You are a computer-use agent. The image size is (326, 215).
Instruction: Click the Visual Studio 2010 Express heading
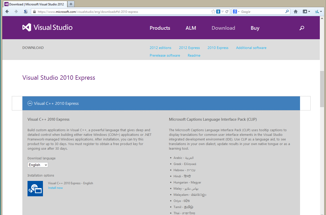click(x=59, y=78)
